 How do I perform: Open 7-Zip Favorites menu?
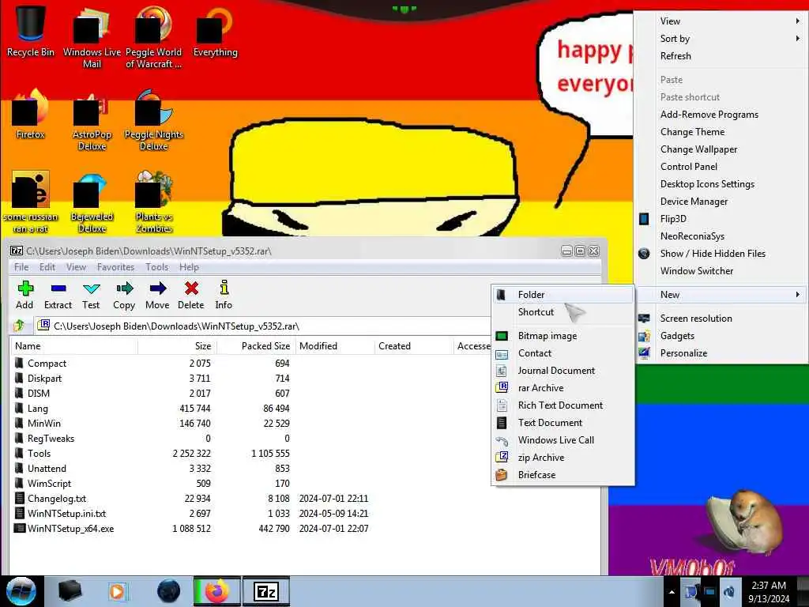115,267
